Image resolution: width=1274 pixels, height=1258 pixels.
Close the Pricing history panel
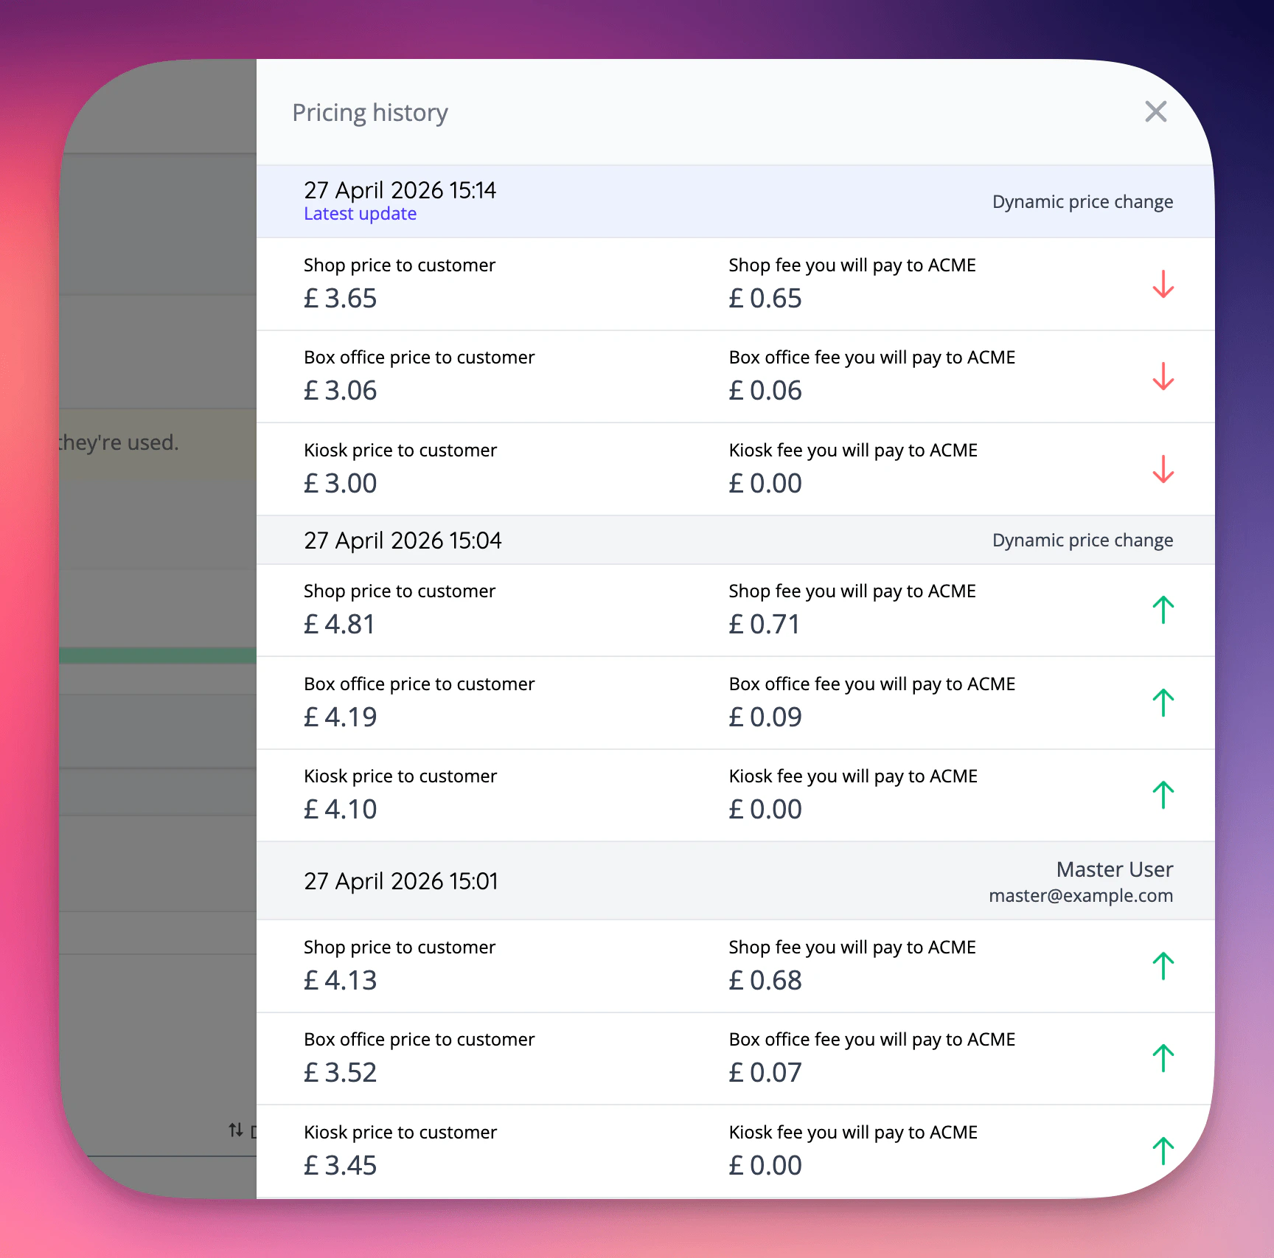(x=1155, y=112)
